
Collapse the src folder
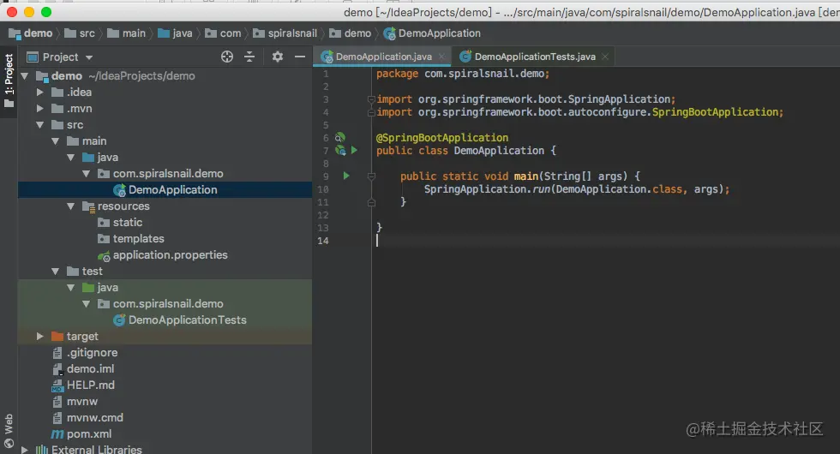39,125
